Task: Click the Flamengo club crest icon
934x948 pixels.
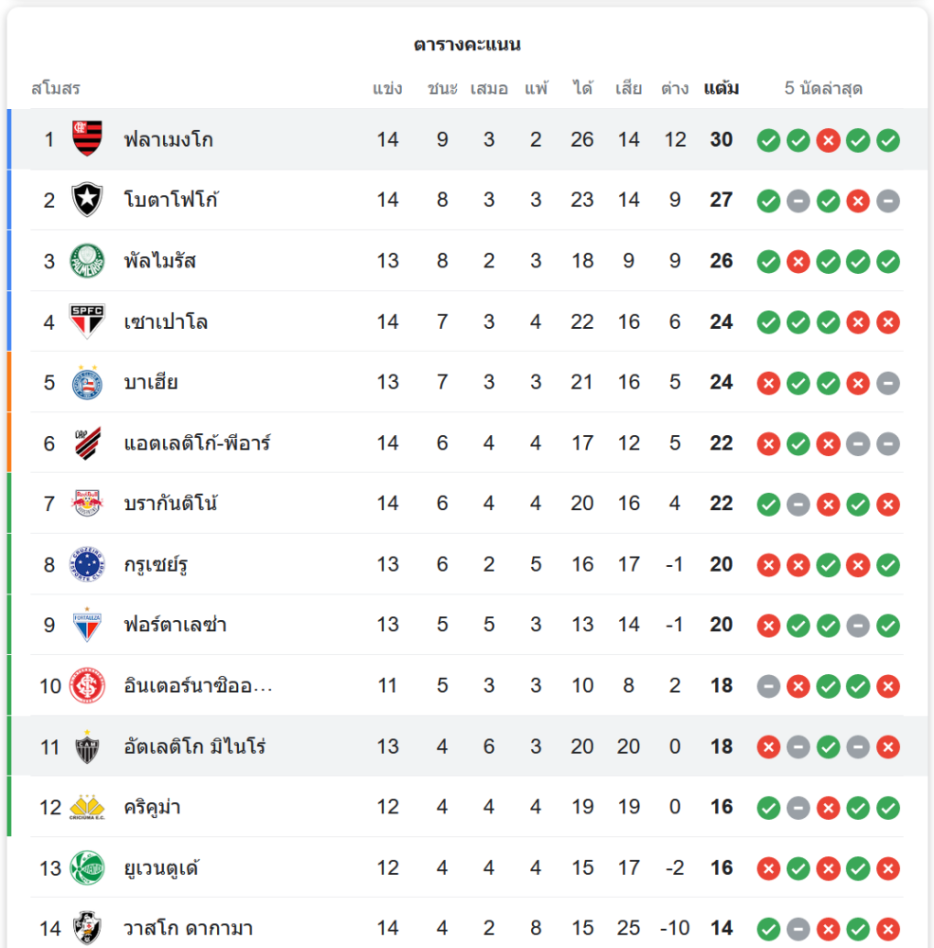Action: (x=87, y=139)
